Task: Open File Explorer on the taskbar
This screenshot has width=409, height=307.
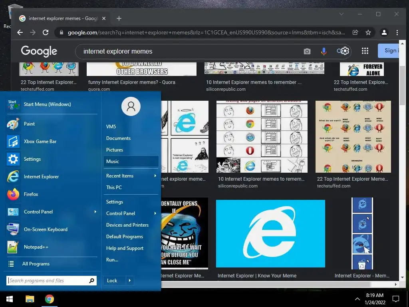Action: tap(30, 299)
